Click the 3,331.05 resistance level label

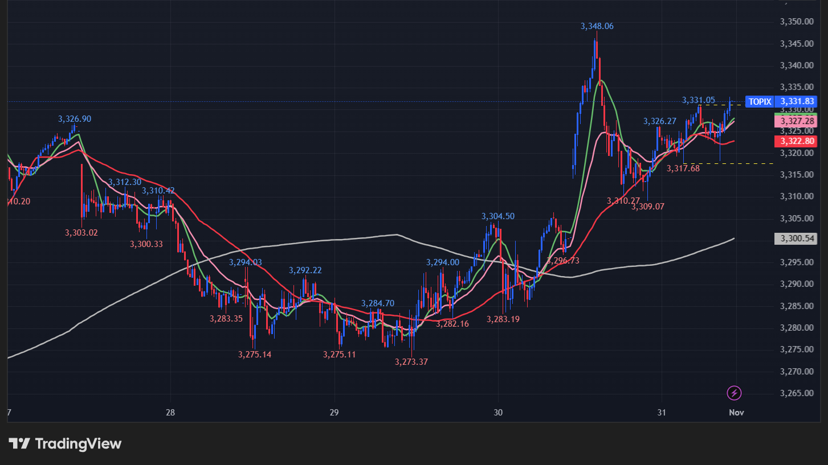[x=698, y=100]
